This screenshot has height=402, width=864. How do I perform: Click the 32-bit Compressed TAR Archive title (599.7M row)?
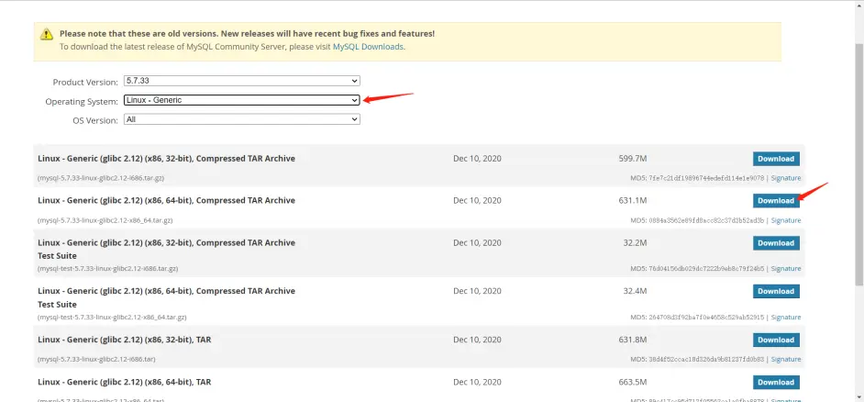click(166, 159)
